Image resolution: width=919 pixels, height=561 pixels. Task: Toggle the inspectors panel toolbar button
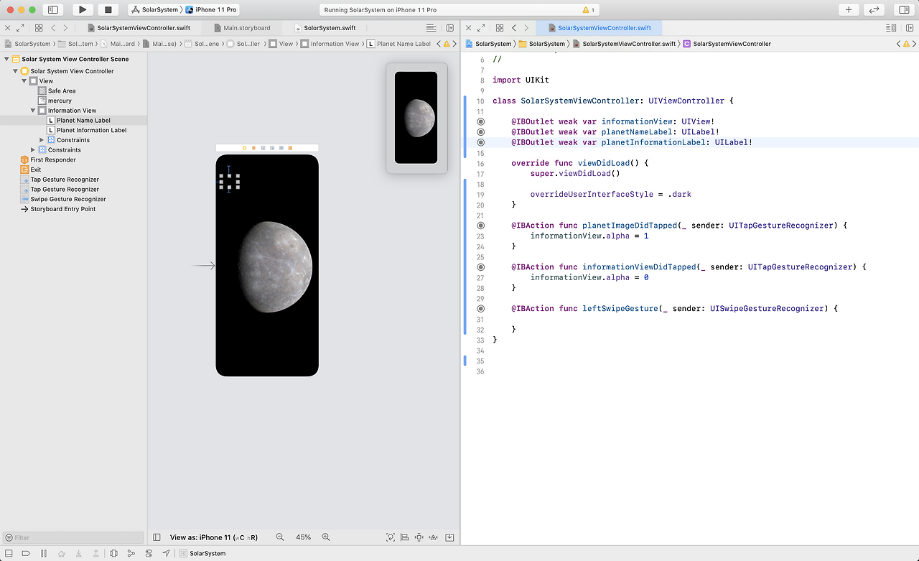coord(904,9)
